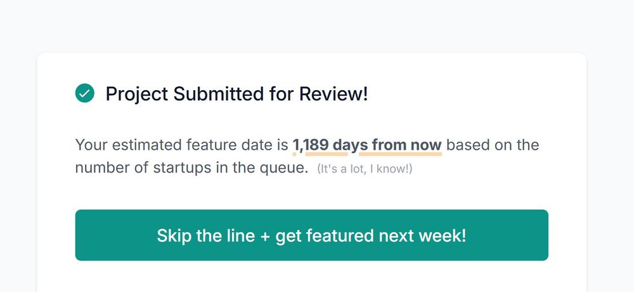Click the '(It's a lot, I know!)' note
The height and width of the screenshot is (292, 634).
[365, 169]
